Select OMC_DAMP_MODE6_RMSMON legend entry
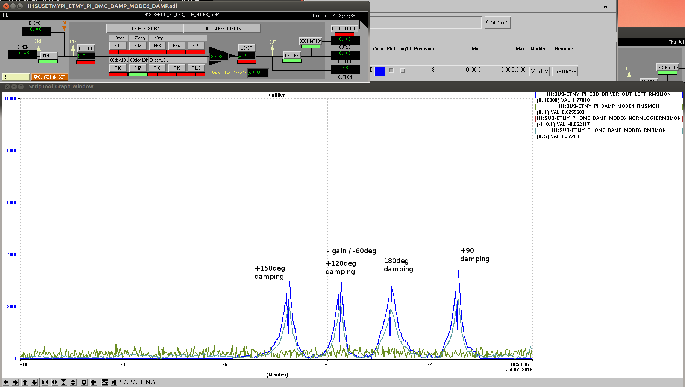The image size is (685, 387). coord(609,130)
